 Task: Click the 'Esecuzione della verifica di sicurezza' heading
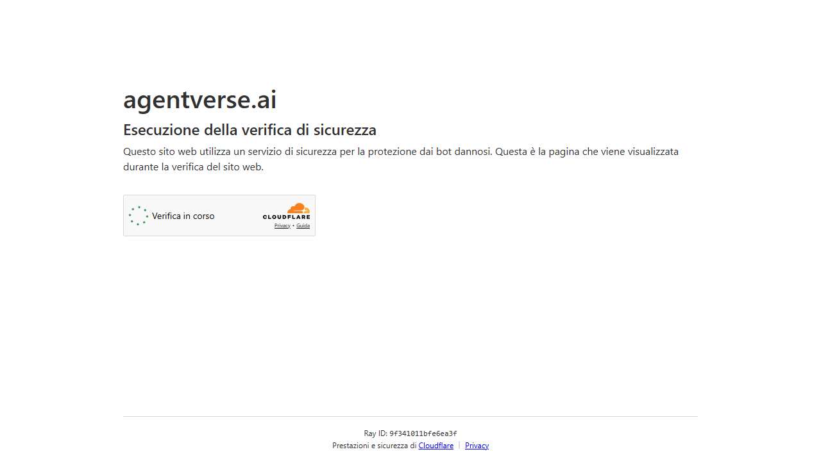tap(250, 130)
